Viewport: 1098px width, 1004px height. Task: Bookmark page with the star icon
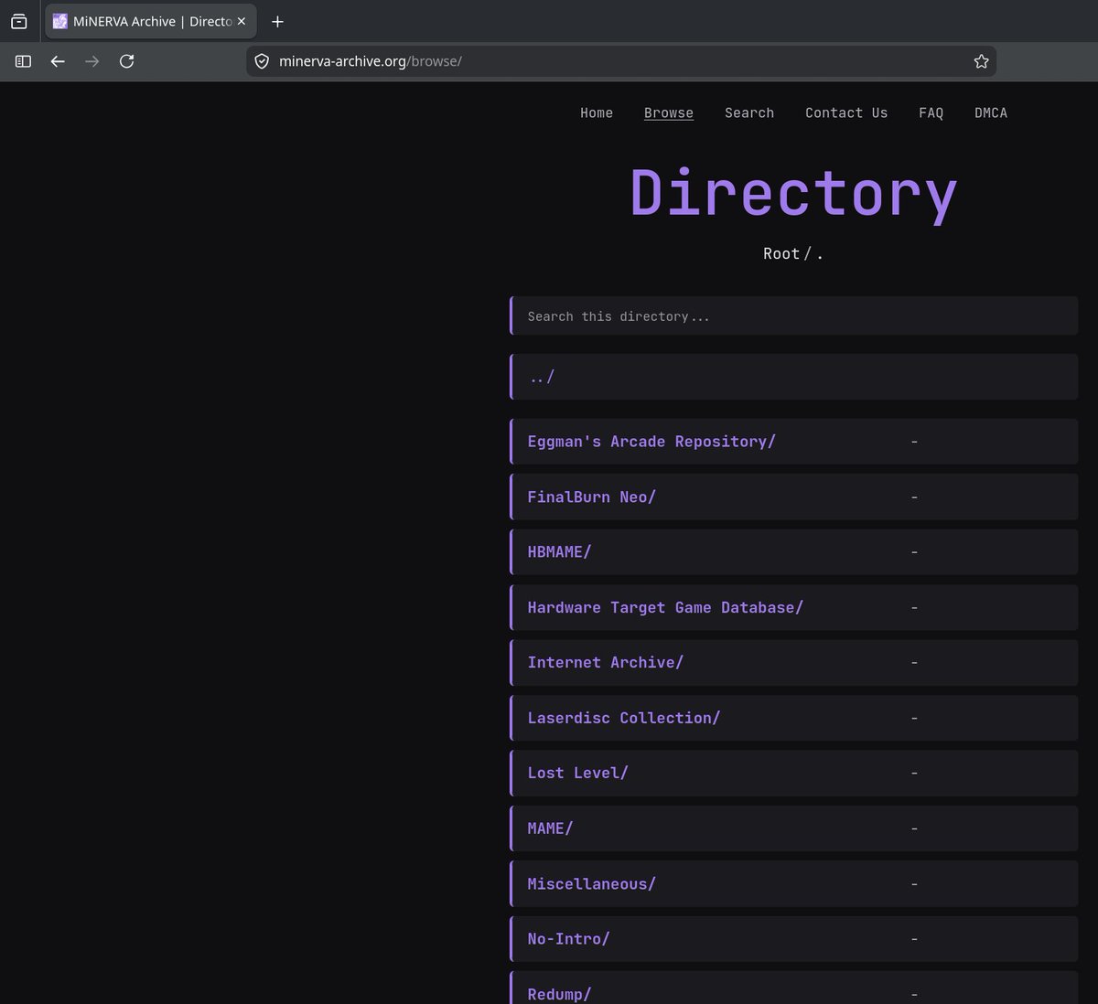[x=981, y=61]
